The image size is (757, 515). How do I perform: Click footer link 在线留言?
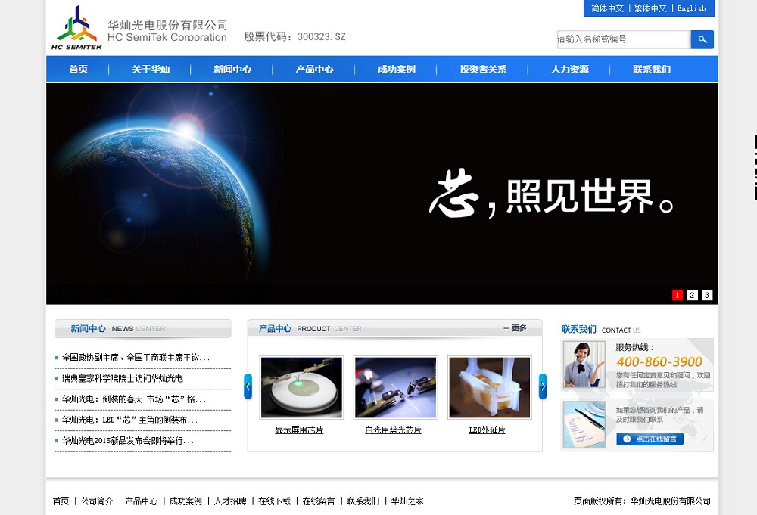click(x=319, y=501)
